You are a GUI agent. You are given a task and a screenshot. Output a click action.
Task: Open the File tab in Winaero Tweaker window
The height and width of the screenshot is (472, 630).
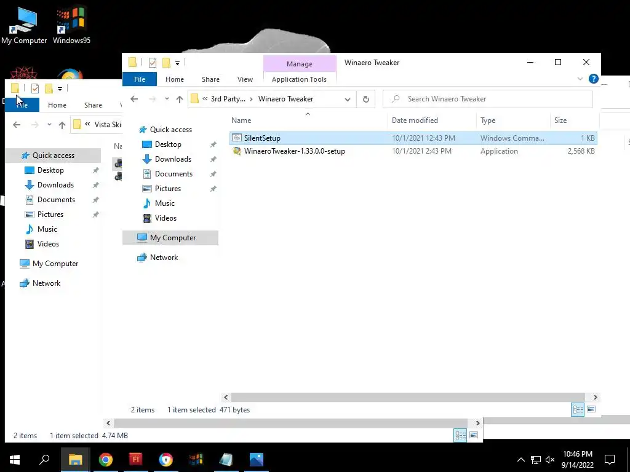point(140,79)
